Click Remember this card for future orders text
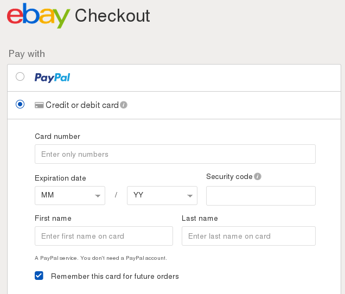This screenshot has width=345, height=294. click(115, 276)
